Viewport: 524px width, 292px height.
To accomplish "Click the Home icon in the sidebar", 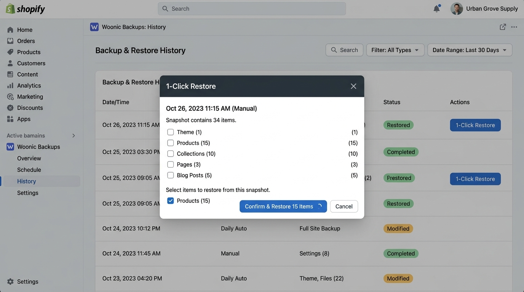I will tap(10, 30).
